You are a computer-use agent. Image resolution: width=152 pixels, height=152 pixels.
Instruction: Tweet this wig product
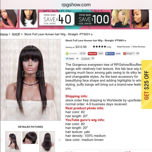(70, 58)
